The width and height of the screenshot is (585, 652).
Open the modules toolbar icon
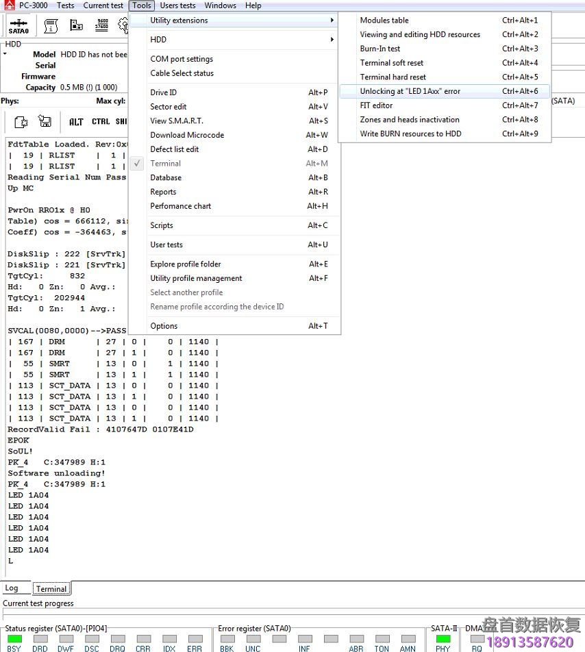[75, 25]
